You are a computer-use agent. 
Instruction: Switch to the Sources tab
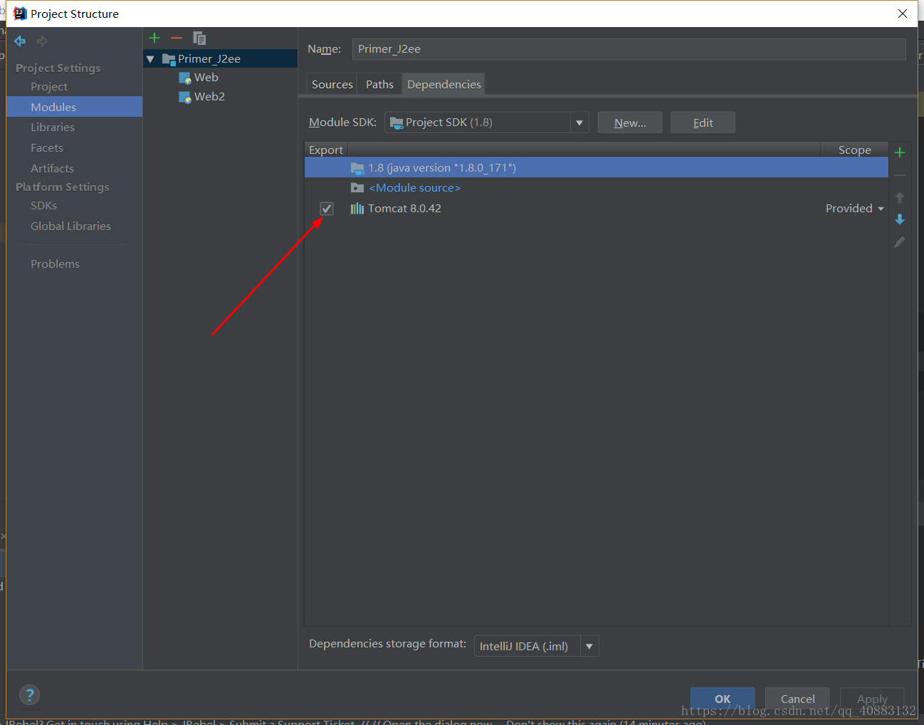pos(332,84)
